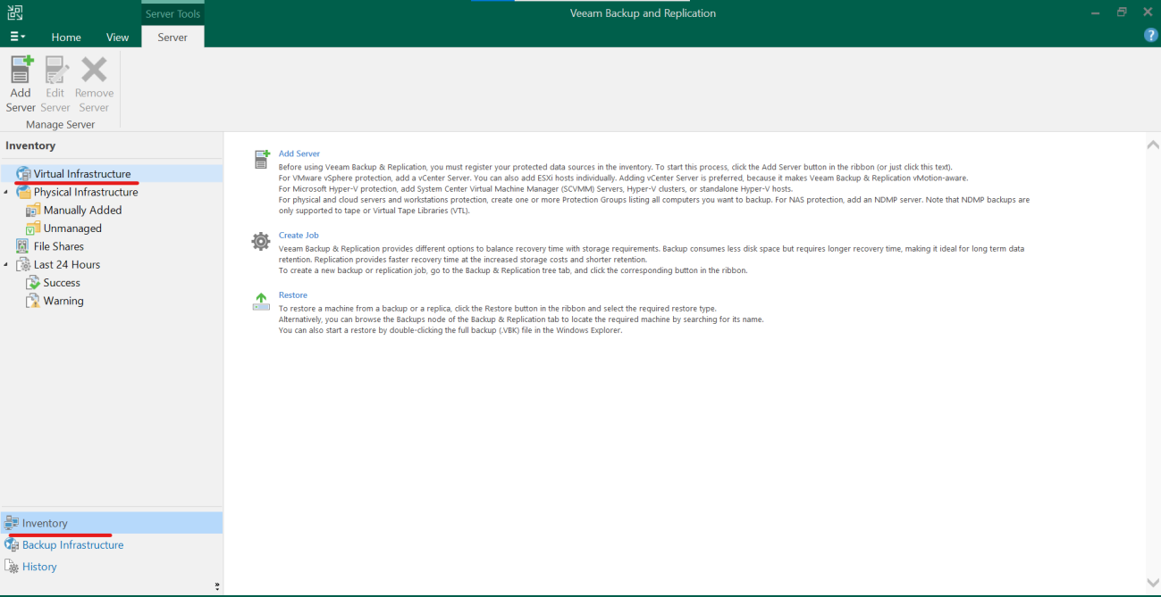Switch to the View ribbon tab
Viewport: 1161px width, 597px height.
[117, 37]
